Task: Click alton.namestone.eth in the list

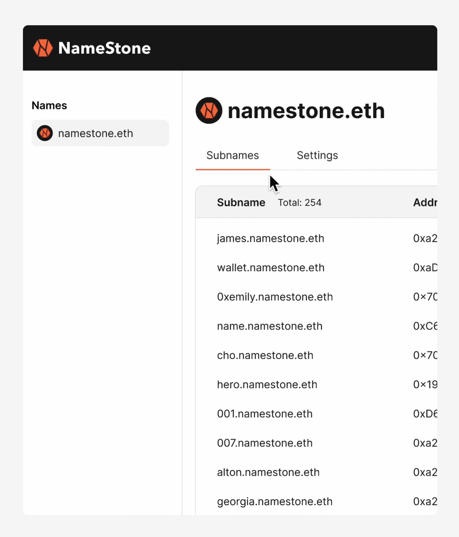Action: click(x=268, y=472)
